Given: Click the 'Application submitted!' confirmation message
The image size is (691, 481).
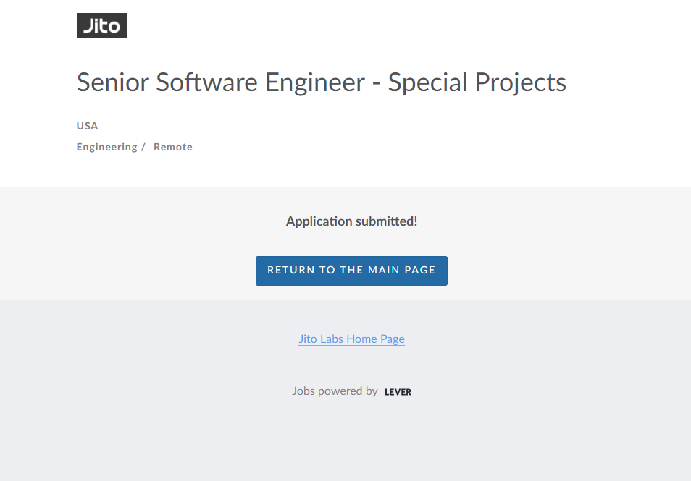Looking at the screenshot, I should [x=351, y=221].
